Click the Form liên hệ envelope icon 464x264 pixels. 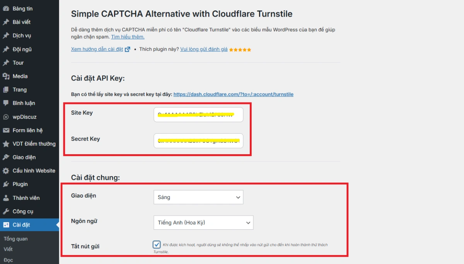[6, 130]
